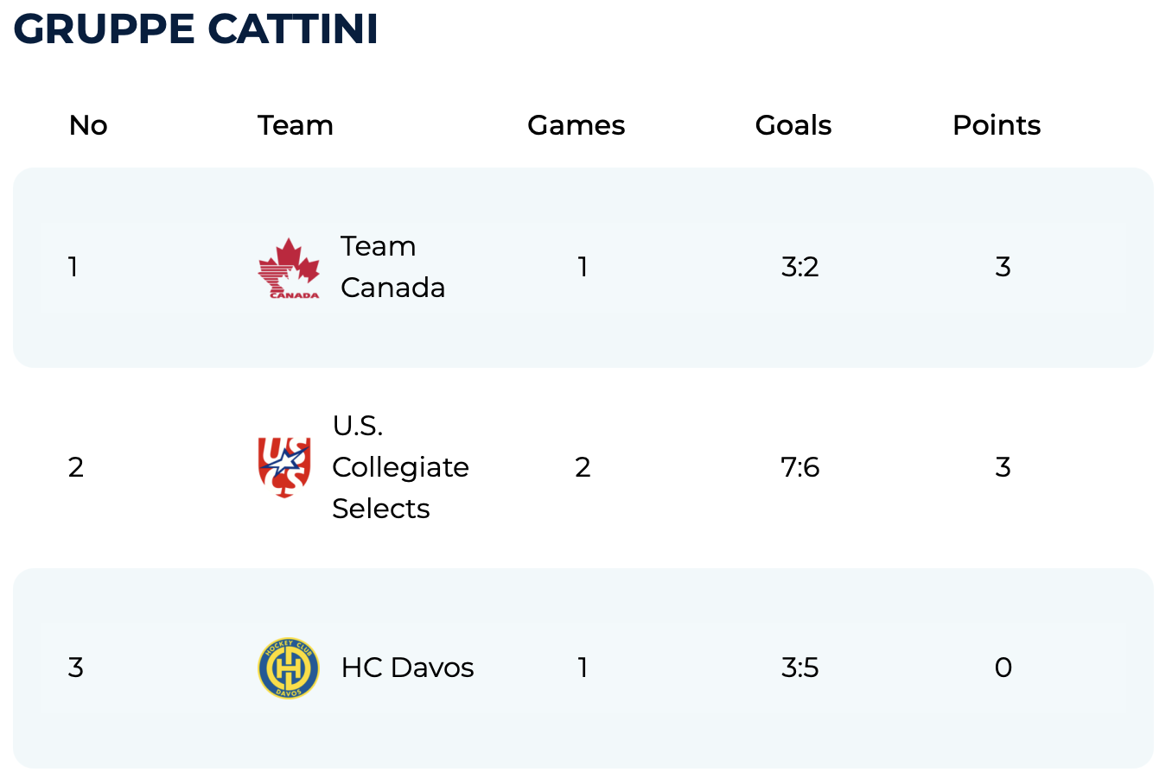Select HC Davos' 3:5 goals value

(799, 668)
